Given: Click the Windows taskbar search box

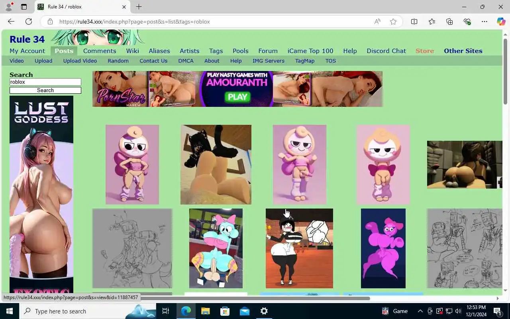Looking at the screenshot, I should (88, 311).
